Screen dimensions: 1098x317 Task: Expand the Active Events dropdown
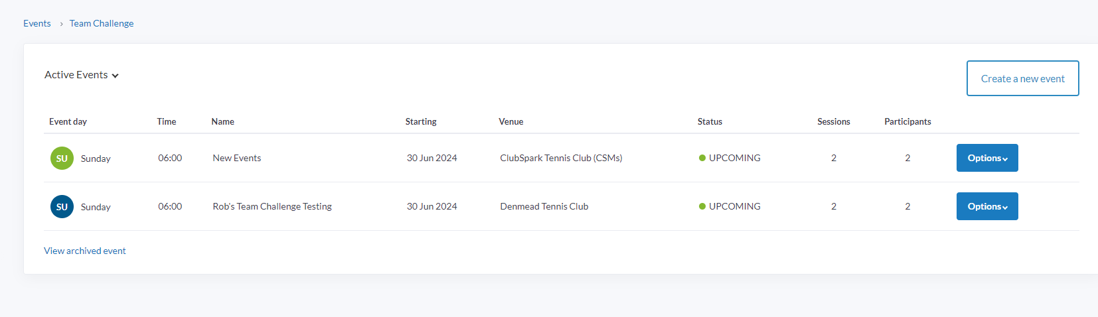pyautogui.click(x=82, y=75)
